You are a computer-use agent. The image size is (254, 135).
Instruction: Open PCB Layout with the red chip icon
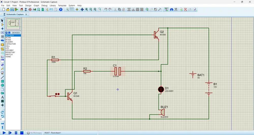(x=30, y=10)
